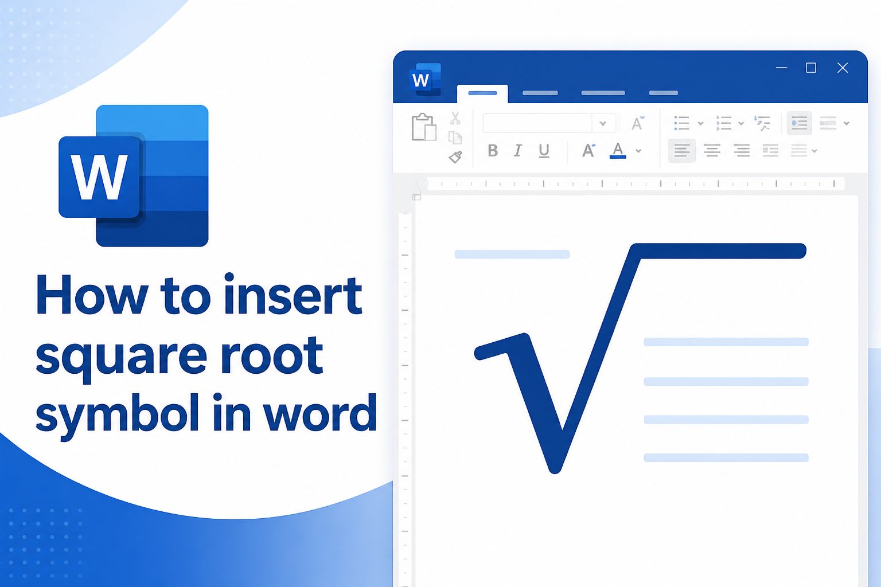This screenshot has height=587, width=881.
Task: Align text right with the right align icon
Action: 742,151
